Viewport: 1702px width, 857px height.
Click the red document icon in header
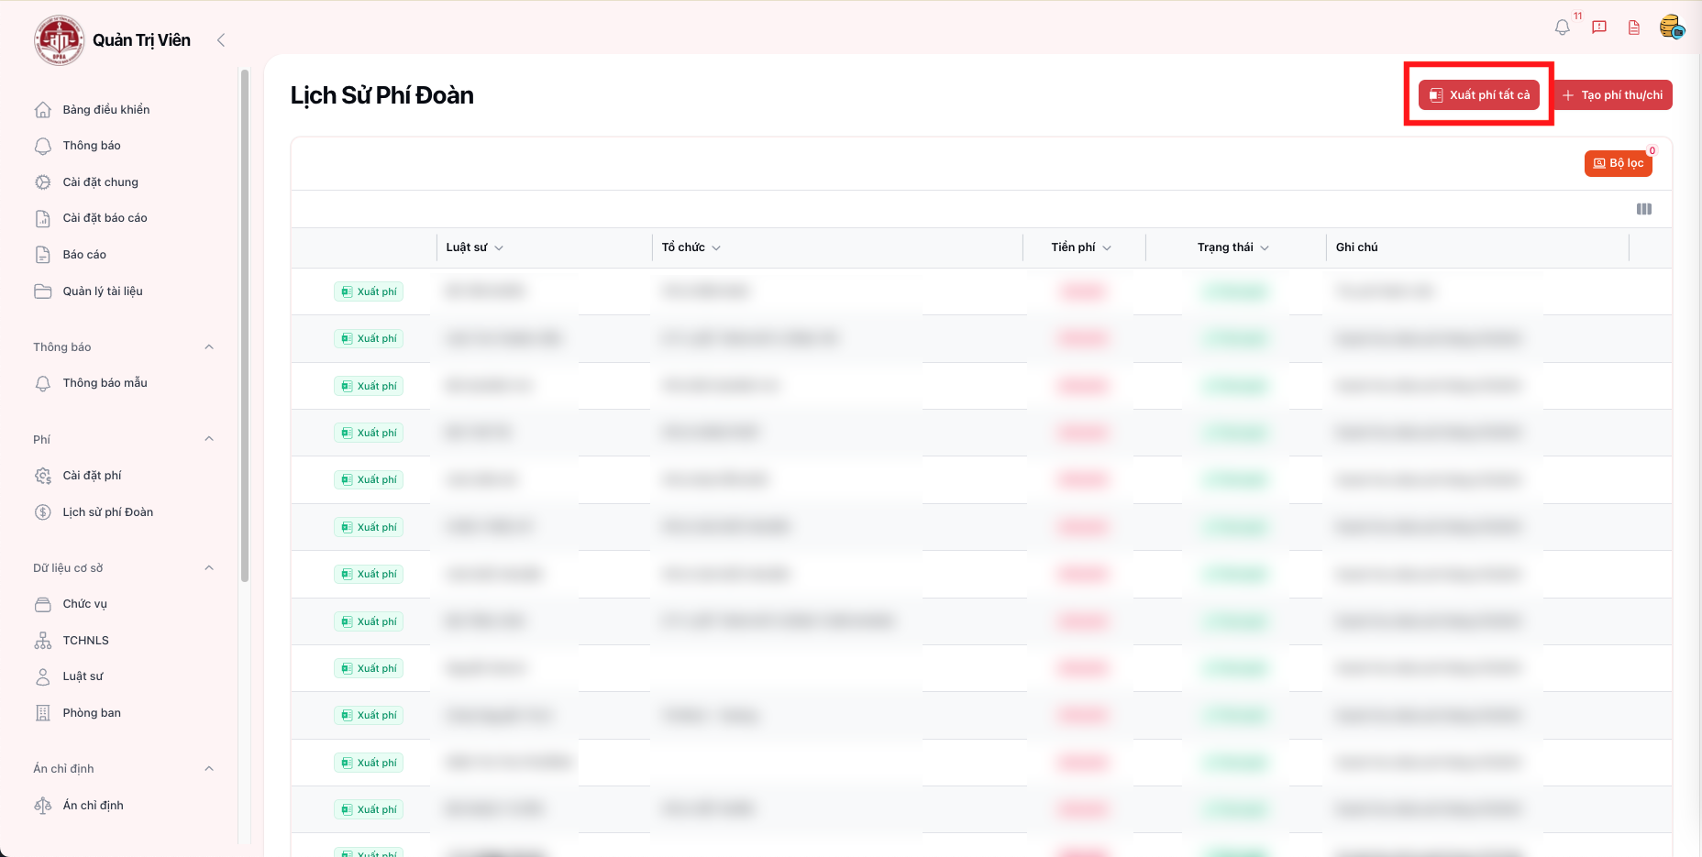(1634, 27)
